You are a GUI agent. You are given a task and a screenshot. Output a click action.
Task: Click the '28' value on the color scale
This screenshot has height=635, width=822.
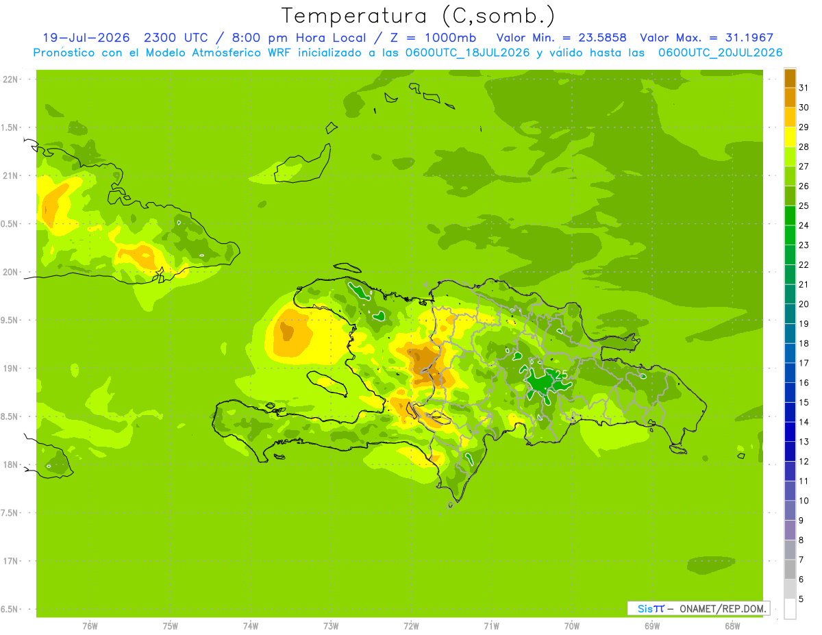tap(804, 147)
